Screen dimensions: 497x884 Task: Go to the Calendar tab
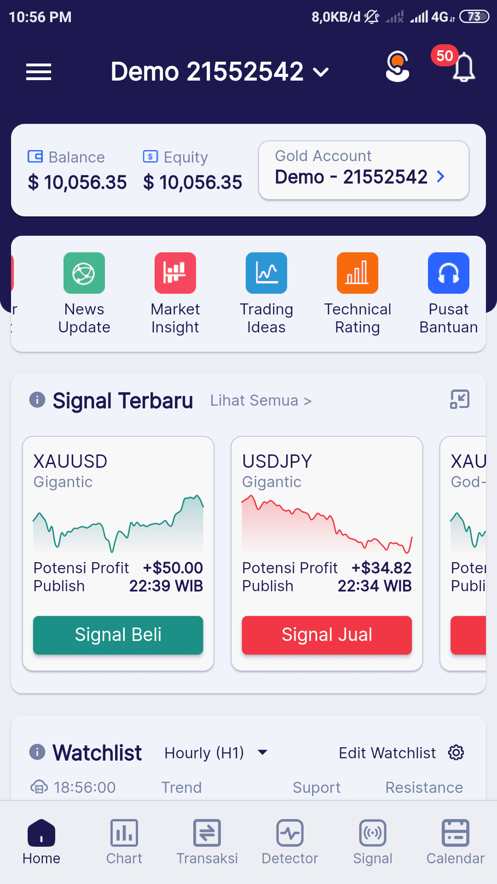tap(456, 842)
